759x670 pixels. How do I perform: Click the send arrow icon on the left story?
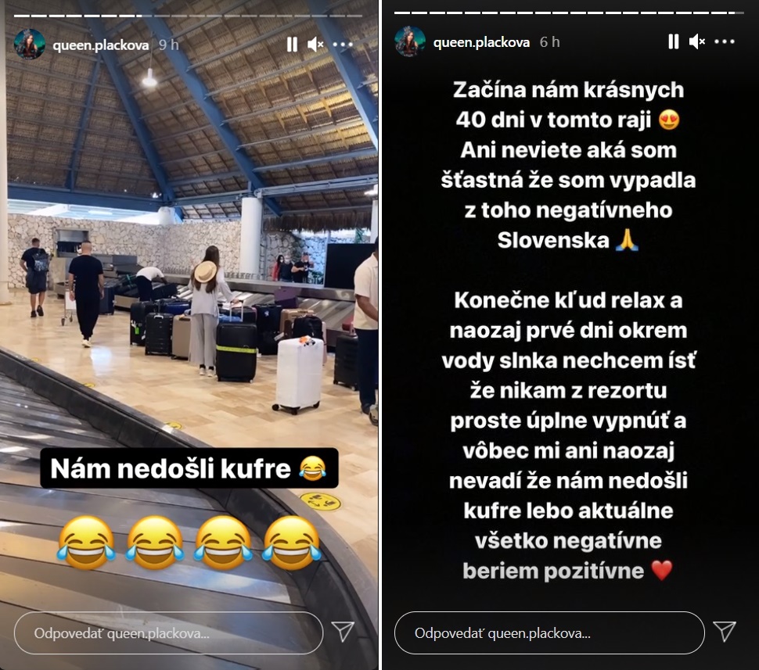344,632
